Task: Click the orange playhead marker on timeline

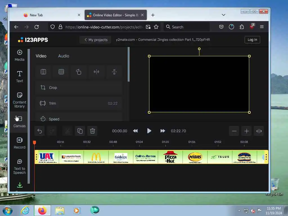Action: coord(34,142)
